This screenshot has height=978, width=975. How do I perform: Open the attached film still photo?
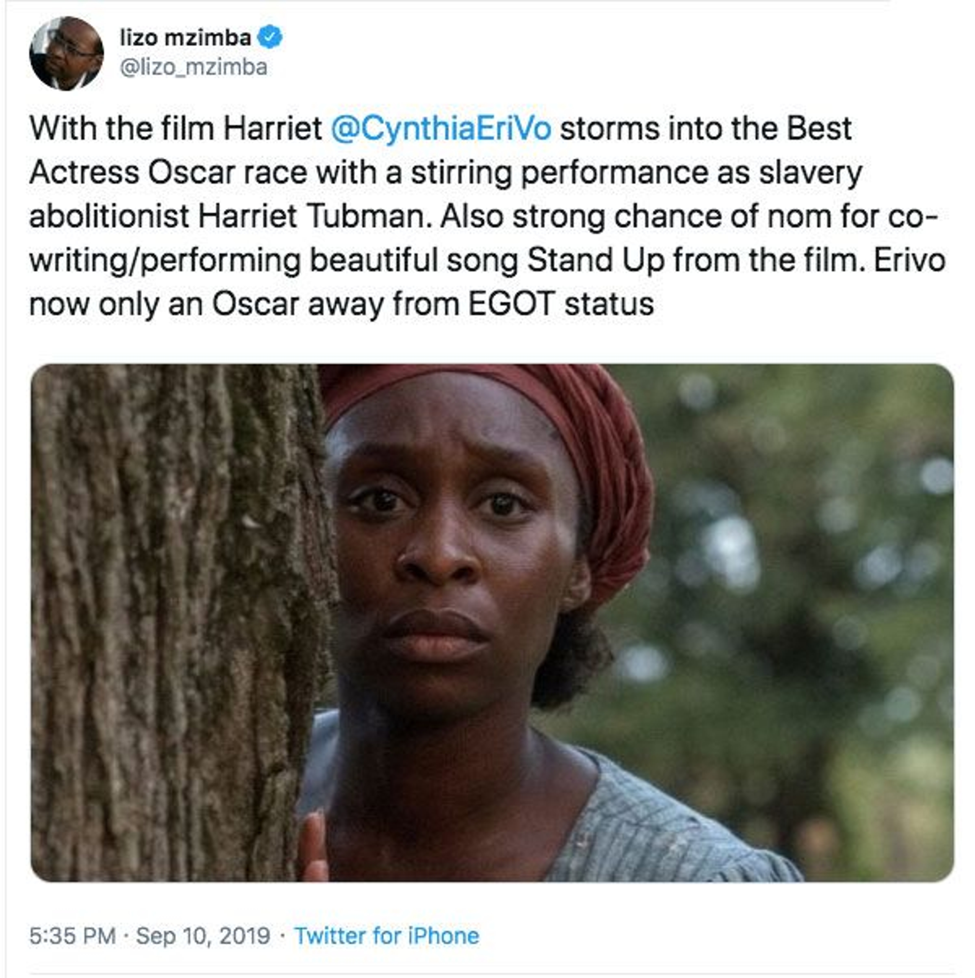click(491, 623)
